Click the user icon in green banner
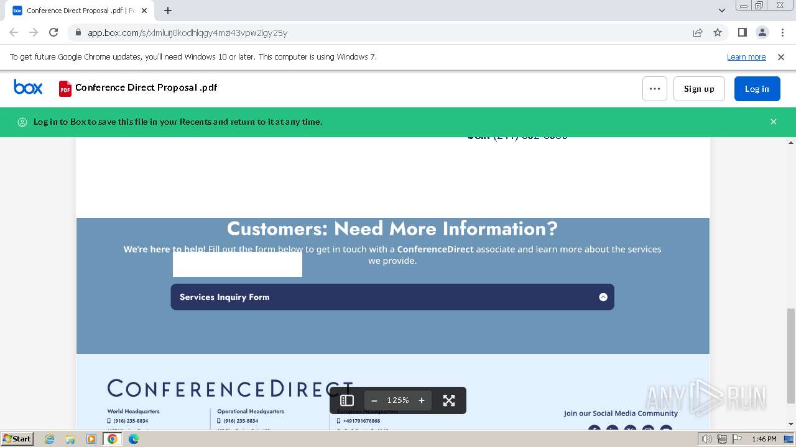The width and height of the screenshot is (796, 447). pos(22,122)
